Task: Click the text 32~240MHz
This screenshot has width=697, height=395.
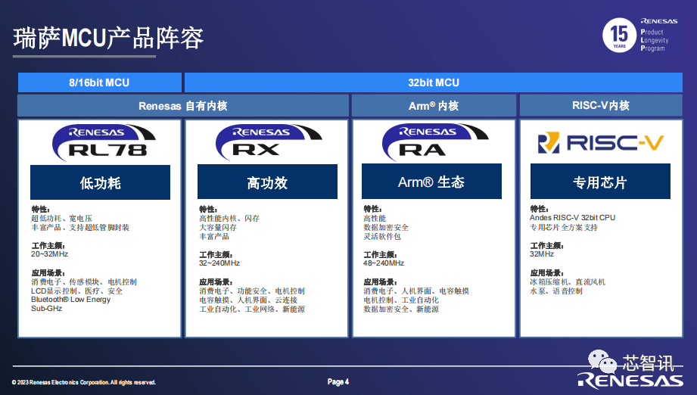Action: pyautogui.click(x=219, y=263)
